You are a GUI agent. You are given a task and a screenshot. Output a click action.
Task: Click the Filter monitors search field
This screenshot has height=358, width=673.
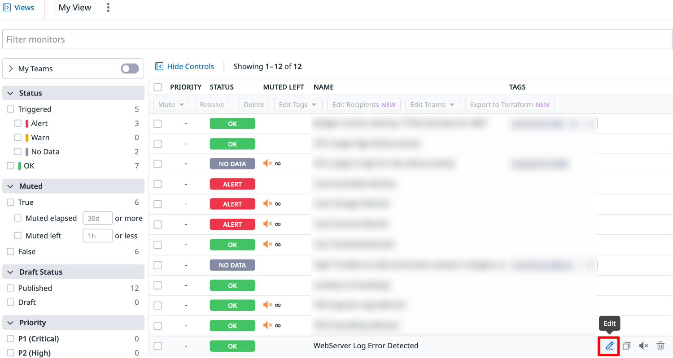(x=336, y=39)
